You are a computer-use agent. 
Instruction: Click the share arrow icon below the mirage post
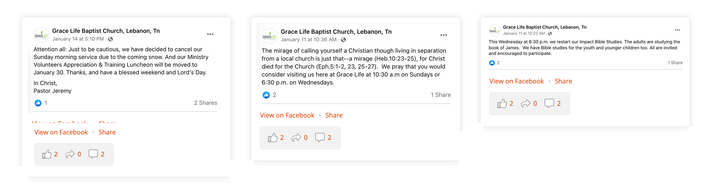[x=296, y=138]
